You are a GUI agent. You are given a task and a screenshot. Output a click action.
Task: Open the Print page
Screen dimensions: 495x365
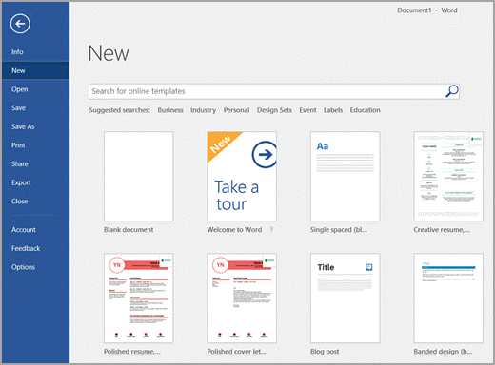18,145
